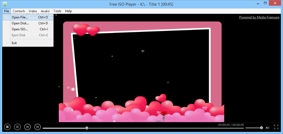Choose Open File... from the menu
Image resolution: width=283 pixels, height=134 pixels.
(x=28, y=17)
